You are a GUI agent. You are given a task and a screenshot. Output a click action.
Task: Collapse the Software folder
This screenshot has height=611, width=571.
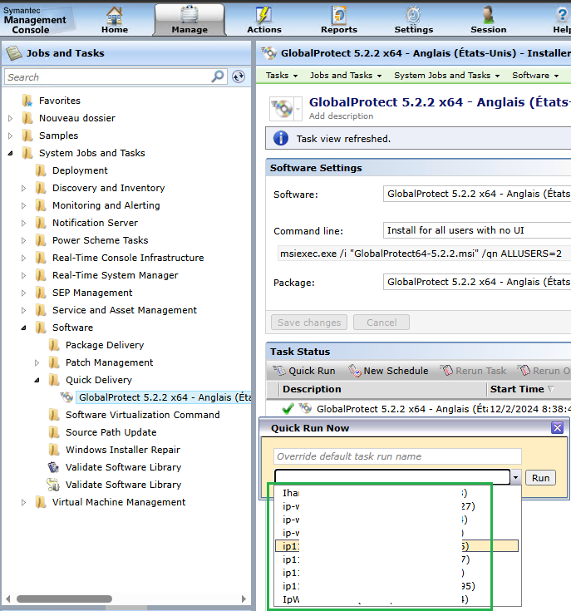coord(24,328)
